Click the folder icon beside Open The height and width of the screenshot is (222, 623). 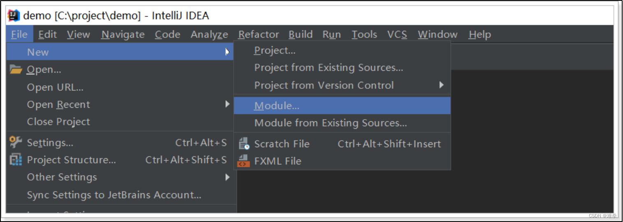(x=16, y=69)
